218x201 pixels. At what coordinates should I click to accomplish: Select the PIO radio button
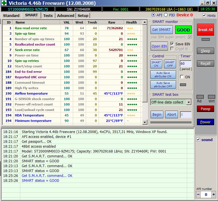(x=166, y=15)
